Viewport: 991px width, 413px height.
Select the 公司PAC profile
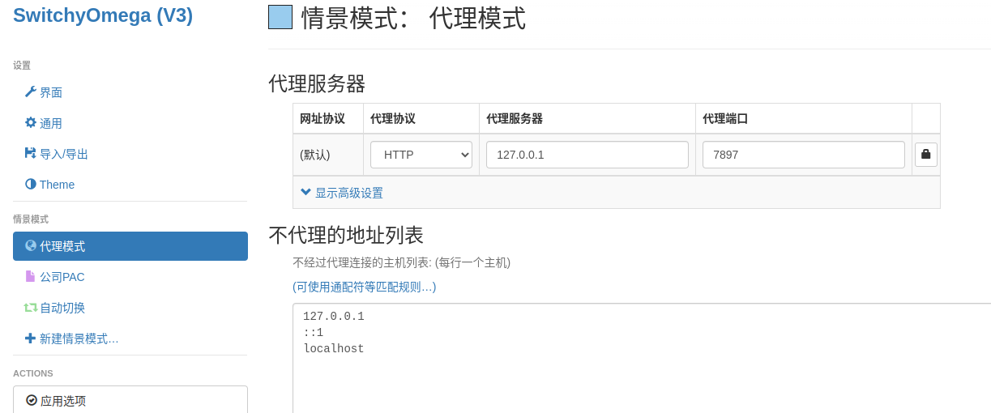(x=130, y=277)
